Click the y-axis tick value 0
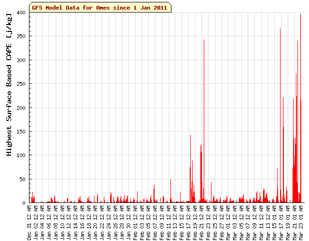This screenshot has height=241, width=309. tap(24, 203)
